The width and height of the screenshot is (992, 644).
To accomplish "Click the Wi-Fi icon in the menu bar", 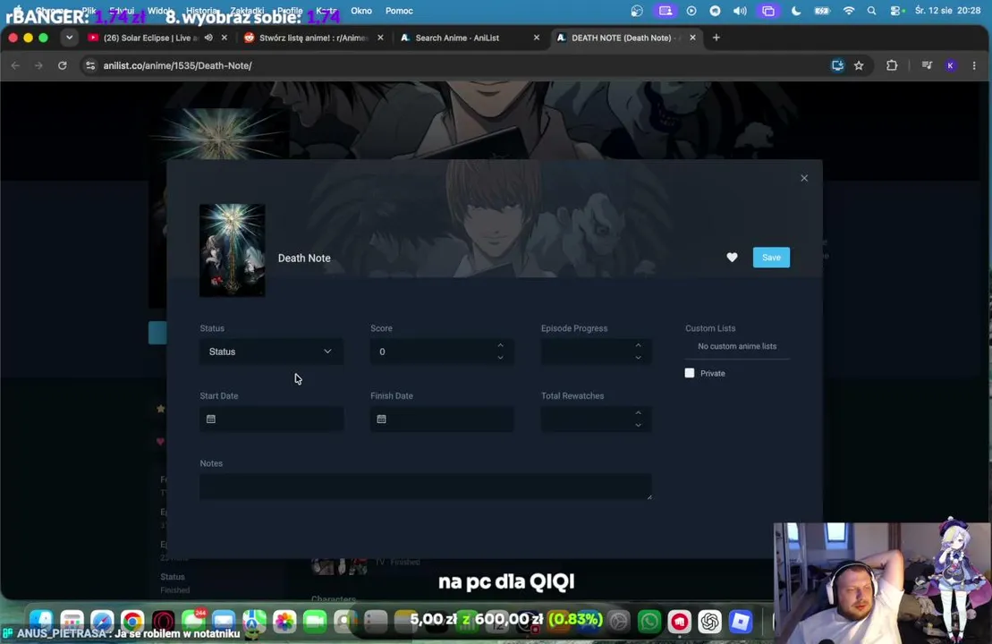I will click(x=849, y=11).
